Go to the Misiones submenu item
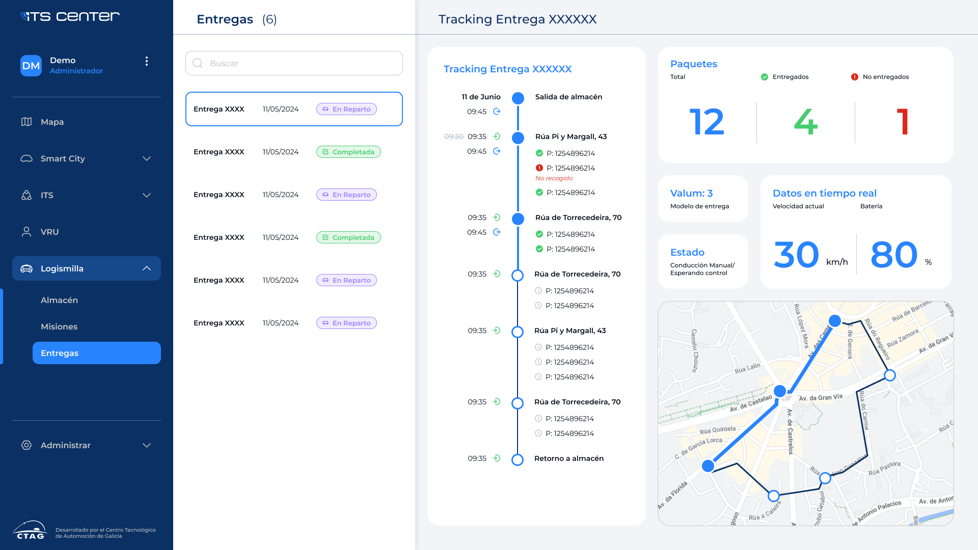This screenshot has width=978, height=550. pos(59,326)
